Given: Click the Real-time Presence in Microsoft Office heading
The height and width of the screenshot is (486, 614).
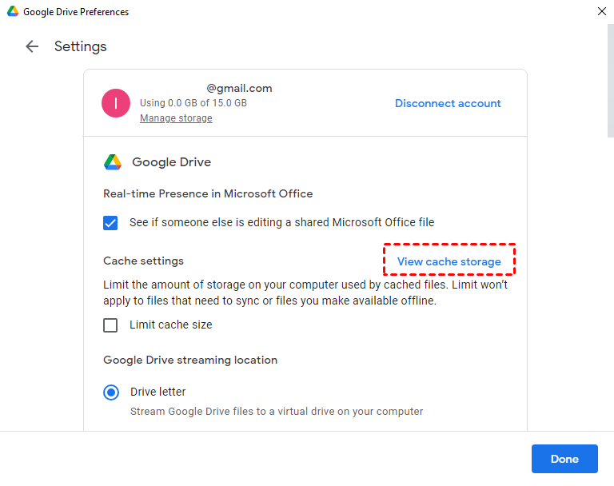Looking at the screenshot, I should click(208, 193).
